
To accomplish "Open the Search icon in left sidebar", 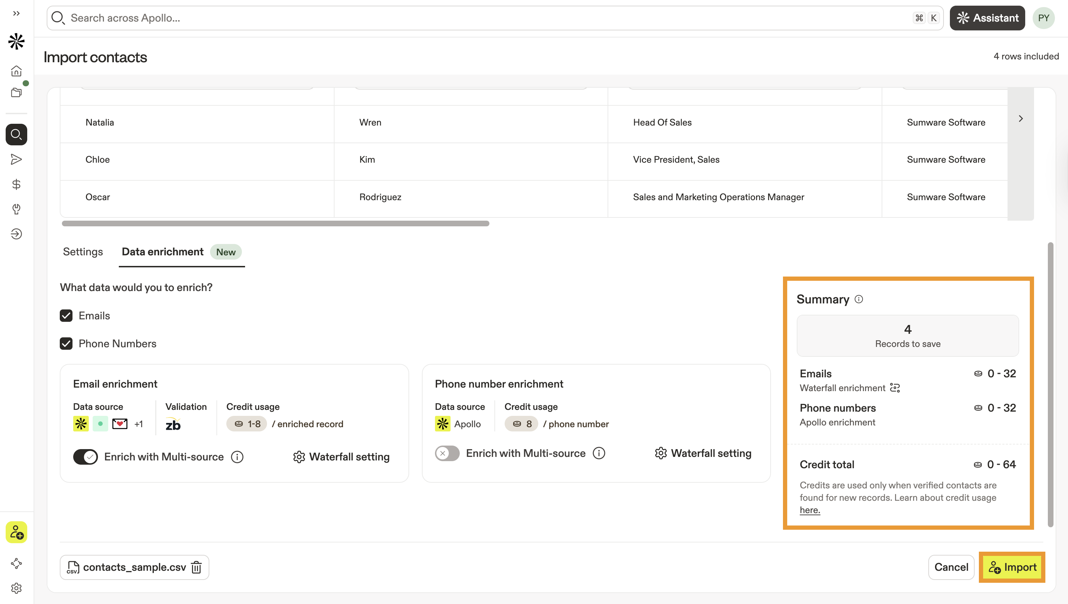I will (16, 134).
